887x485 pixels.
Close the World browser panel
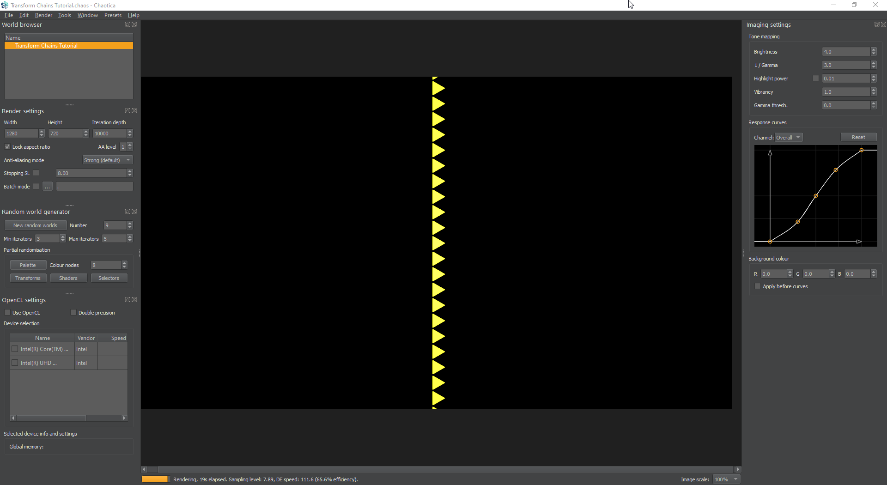134,24
